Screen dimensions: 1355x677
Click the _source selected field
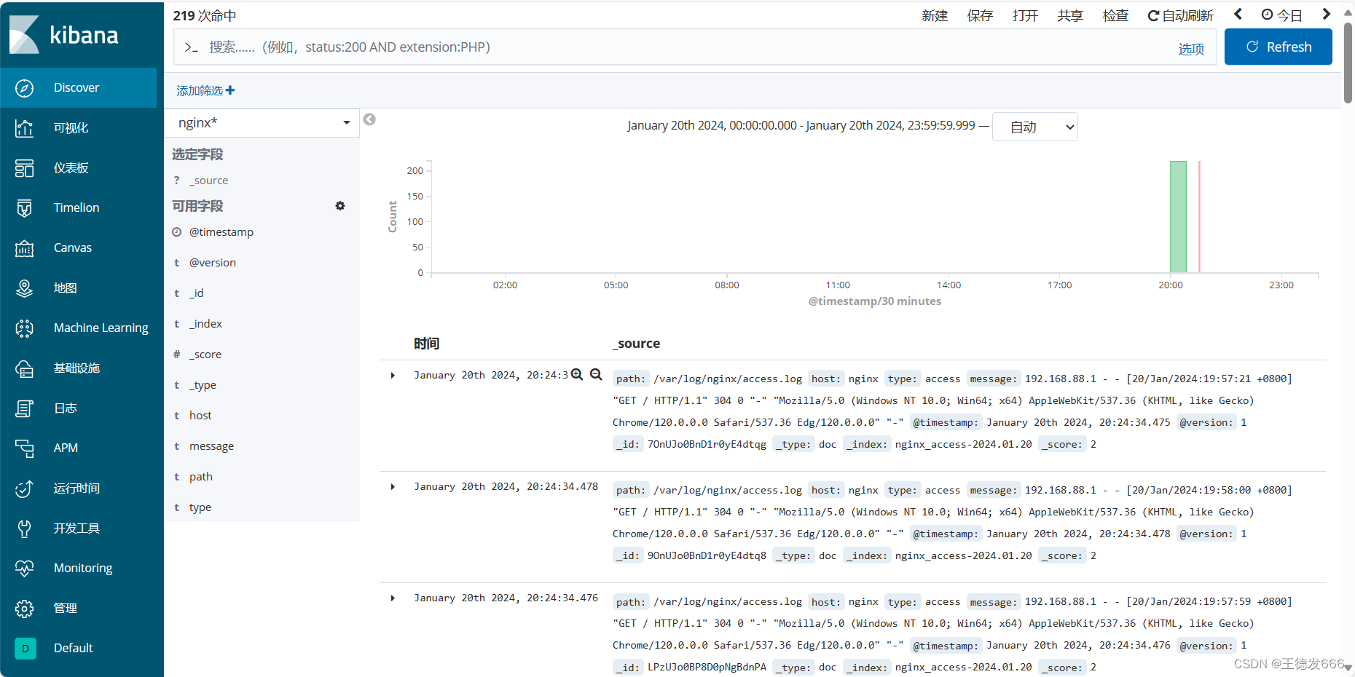click(x=208, y=181)
